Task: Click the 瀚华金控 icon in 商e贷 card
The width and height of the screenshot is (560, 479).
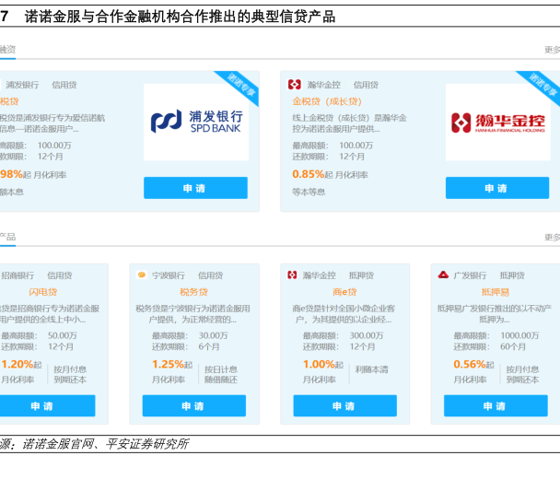Action: click(x=293, y=275)
